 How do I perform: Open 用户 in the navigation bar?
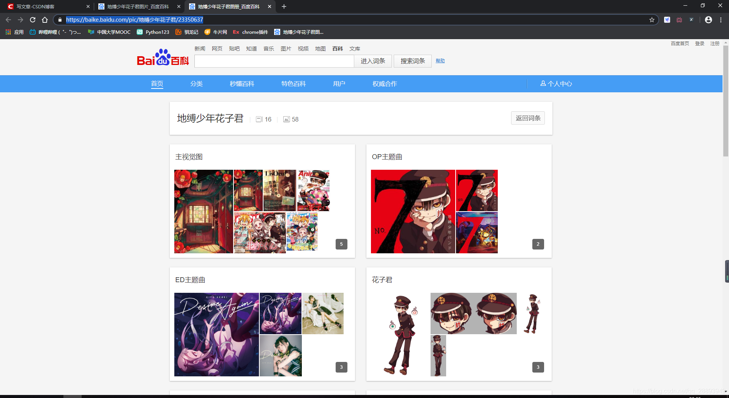pos(339,84)
